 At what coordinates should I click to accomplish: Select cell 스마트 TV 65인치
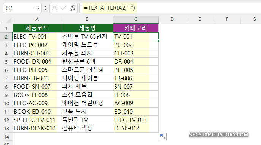87,37
